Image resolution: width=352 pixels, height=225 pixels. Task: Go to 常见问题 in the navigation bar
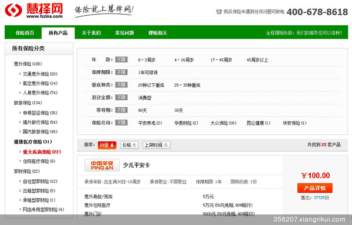click(124, 33)
